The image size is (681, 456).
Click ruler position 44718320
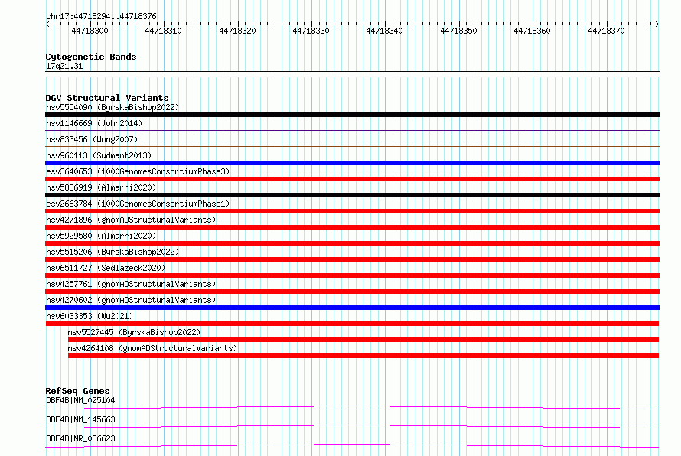(x=237, y=31)
